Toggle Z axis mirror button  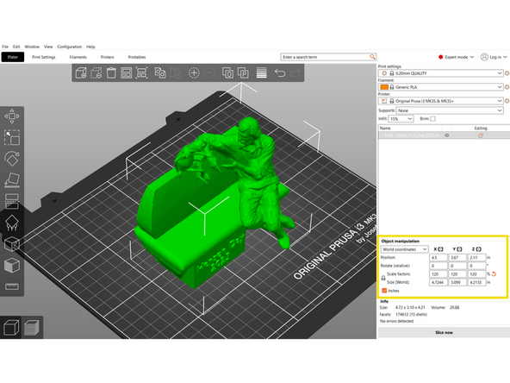pyautogui.click(x=478, y=249)
